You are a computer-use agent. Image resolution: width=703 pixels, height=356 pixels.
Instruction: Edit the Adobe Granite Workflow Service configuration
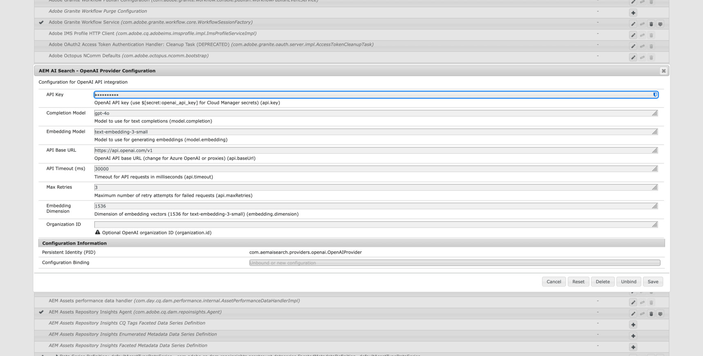click(x=633, y=24)
